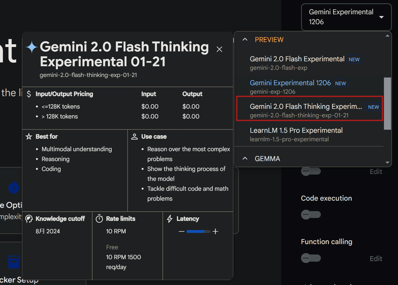This screenshot has width=398, height=285.
Task: Expand the GEMMA section
Action: [245, 158]
